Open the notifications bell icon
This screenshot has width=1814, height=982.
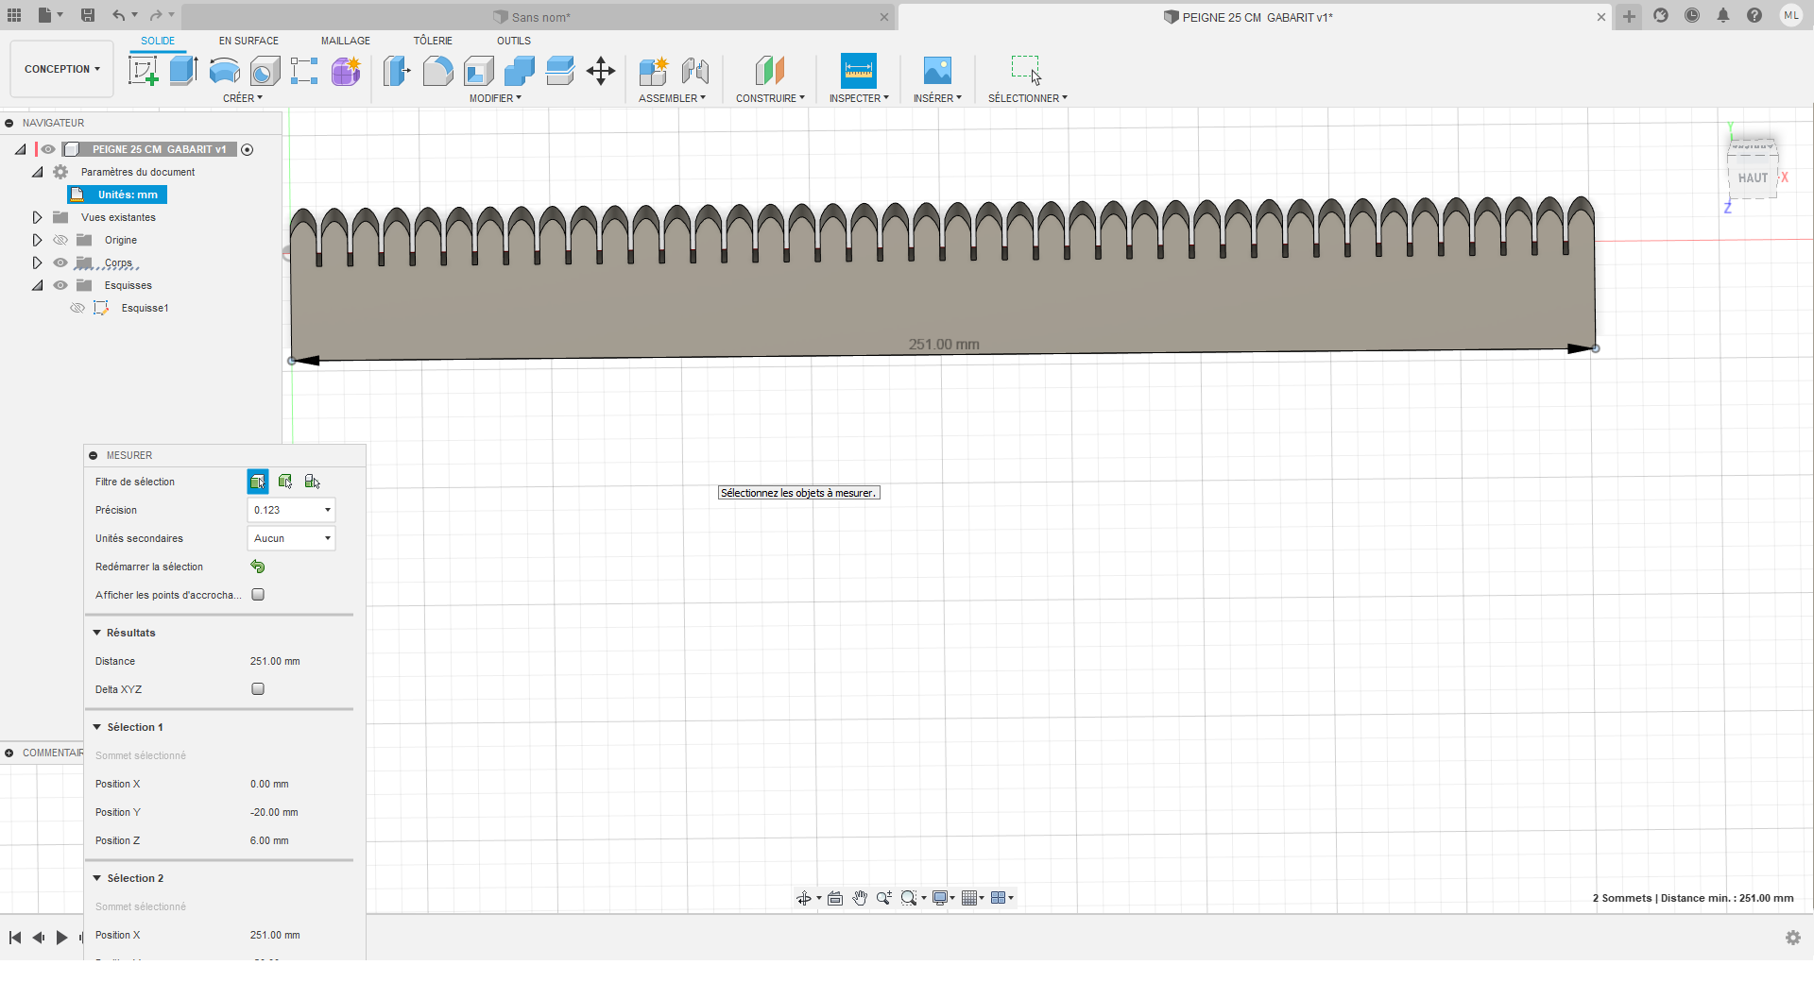[x=1723, y=16]
